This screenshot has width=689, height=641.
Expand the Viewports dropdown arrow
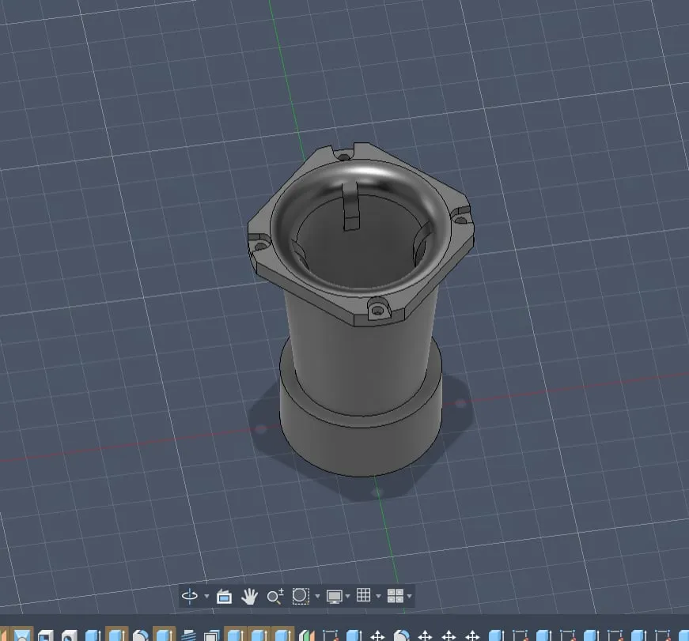(x=409, y=596)
